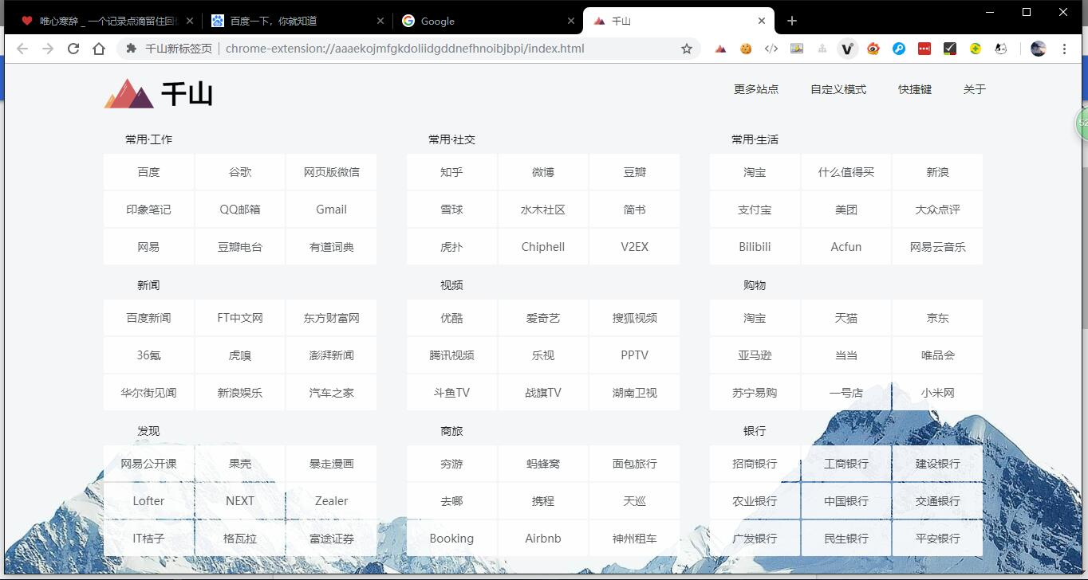
Task: Close the 百度一下 tab
Action: 380,21
